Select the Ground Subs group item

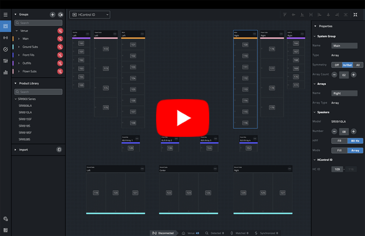tap(30, 47)
